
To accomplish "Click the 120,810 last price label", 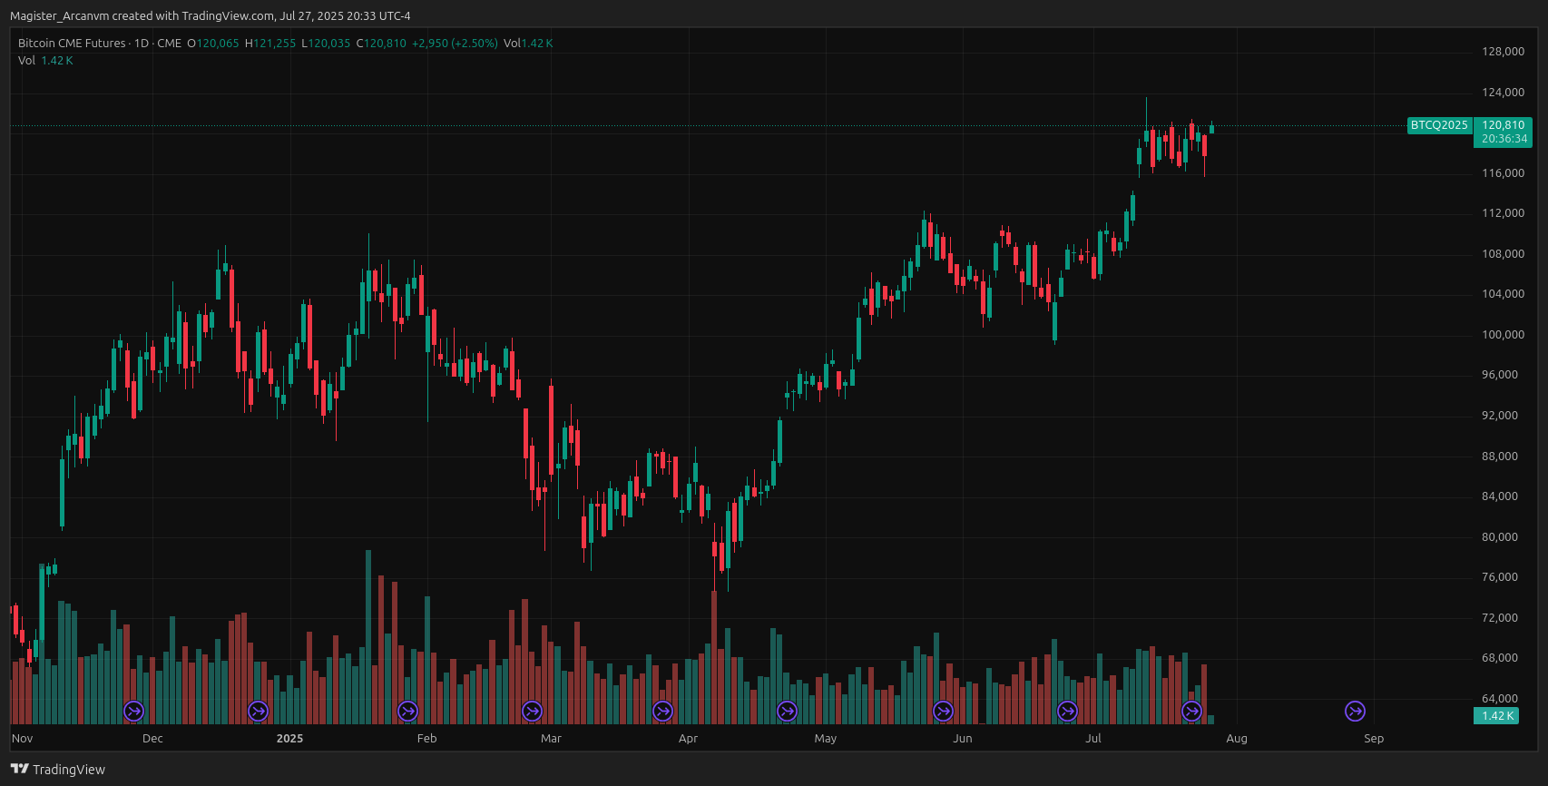I will tap(1504, 125).
